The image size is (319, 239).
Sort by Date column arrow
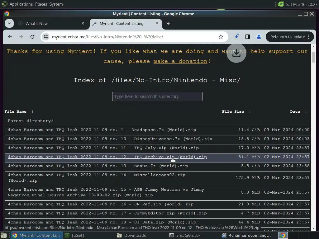click(x=306, y=111)
